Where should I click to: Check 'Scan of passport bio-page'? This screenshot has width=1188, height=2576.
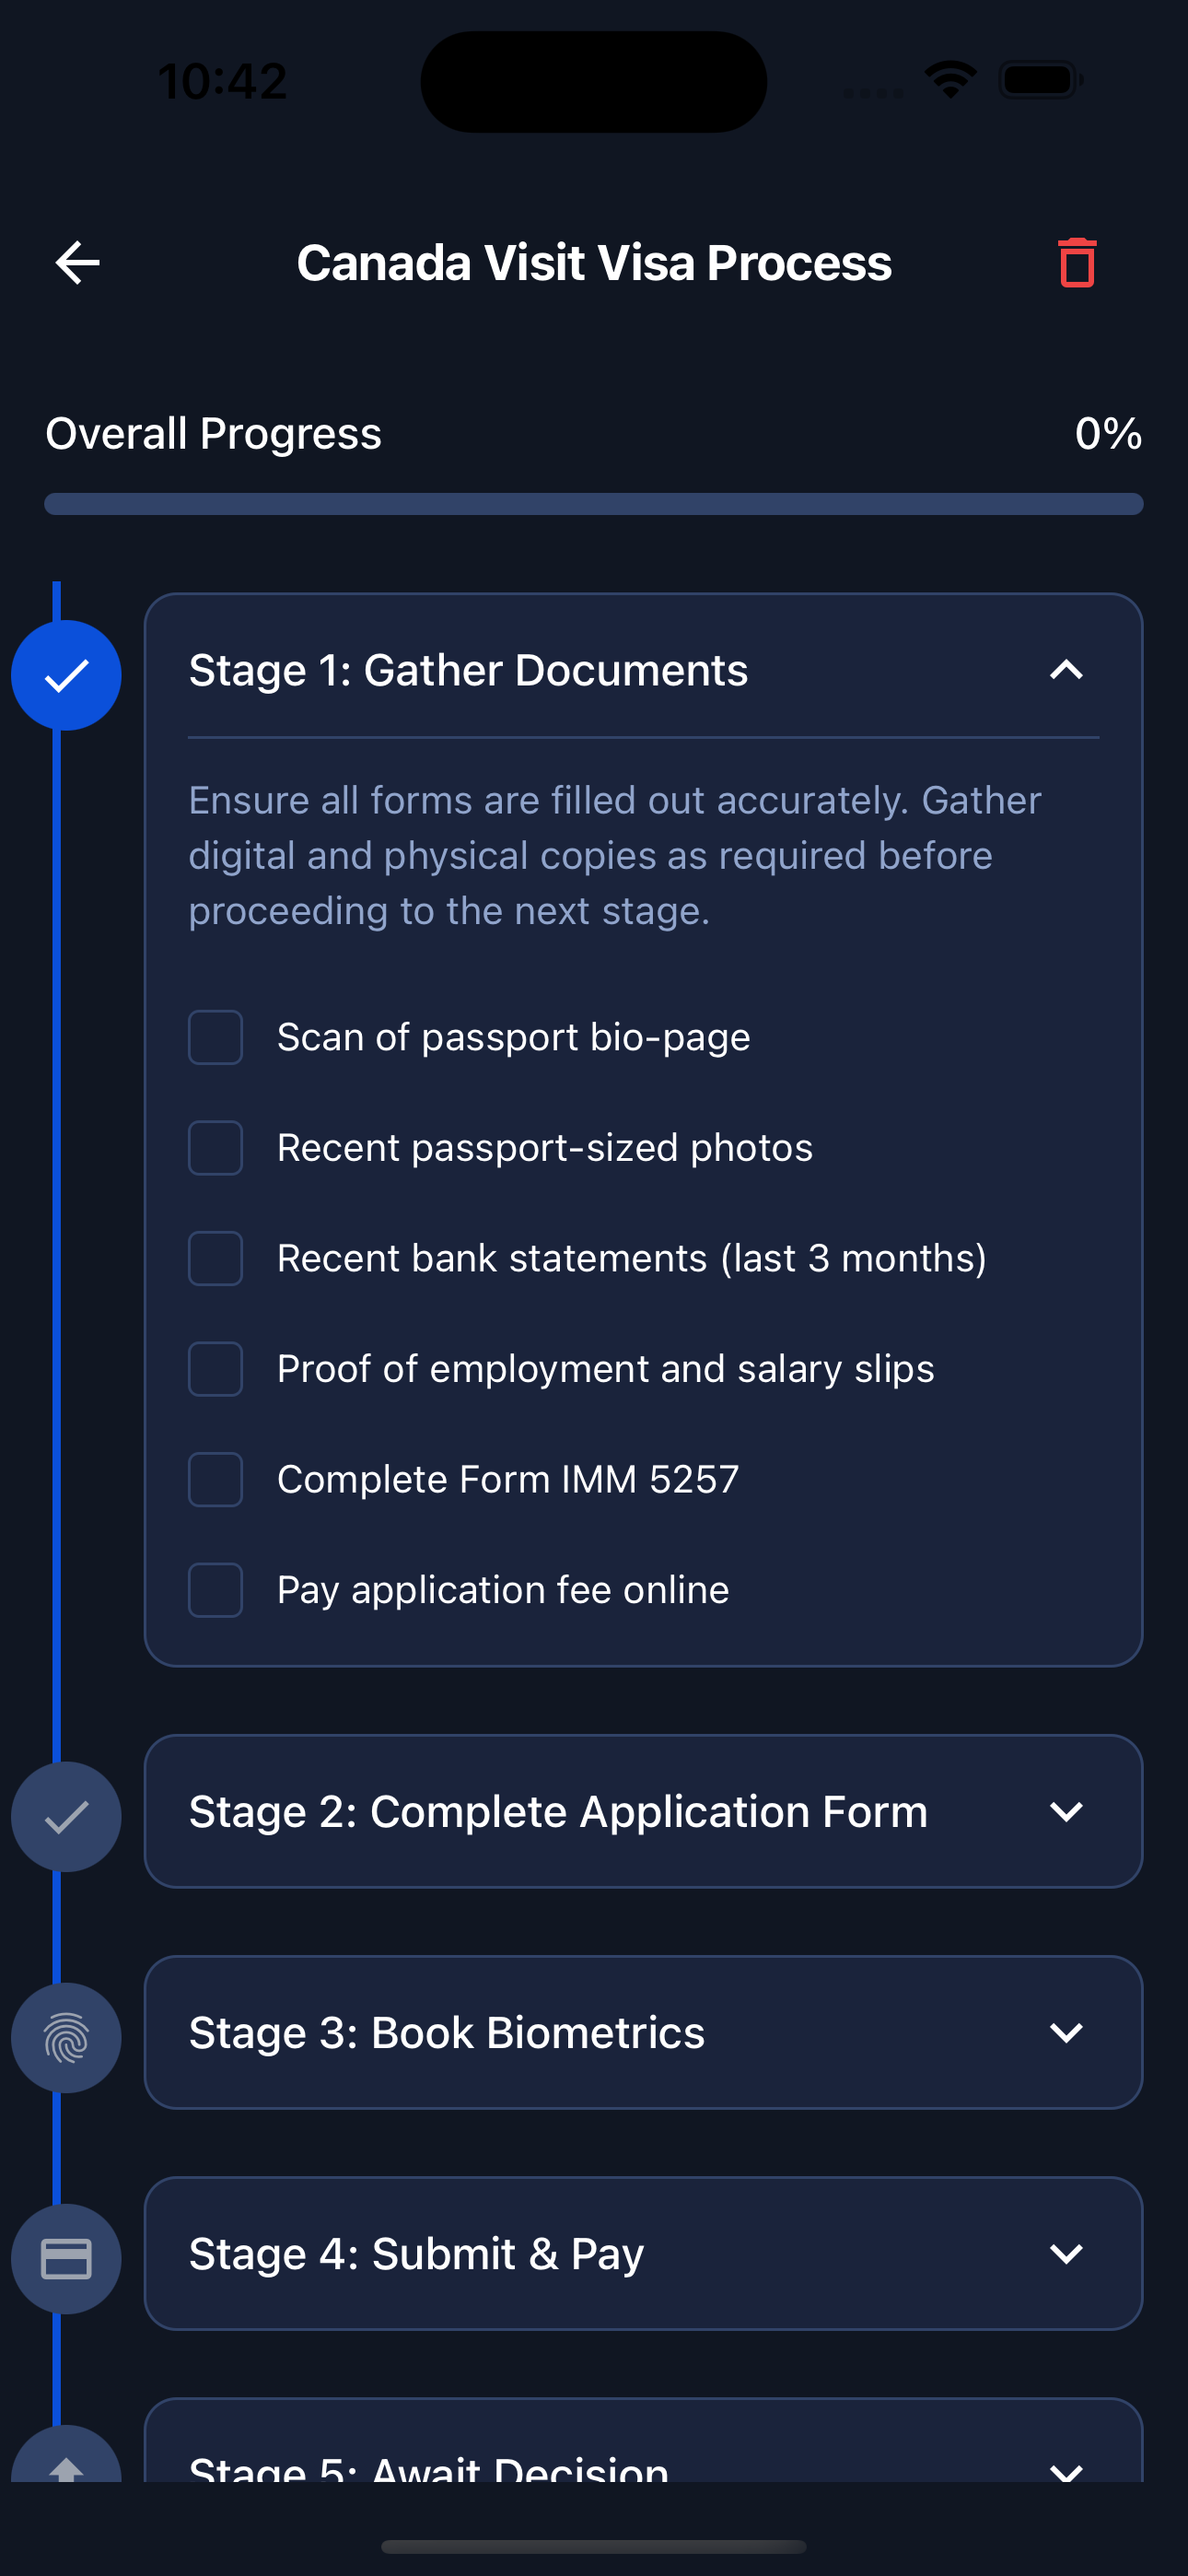216,1037
